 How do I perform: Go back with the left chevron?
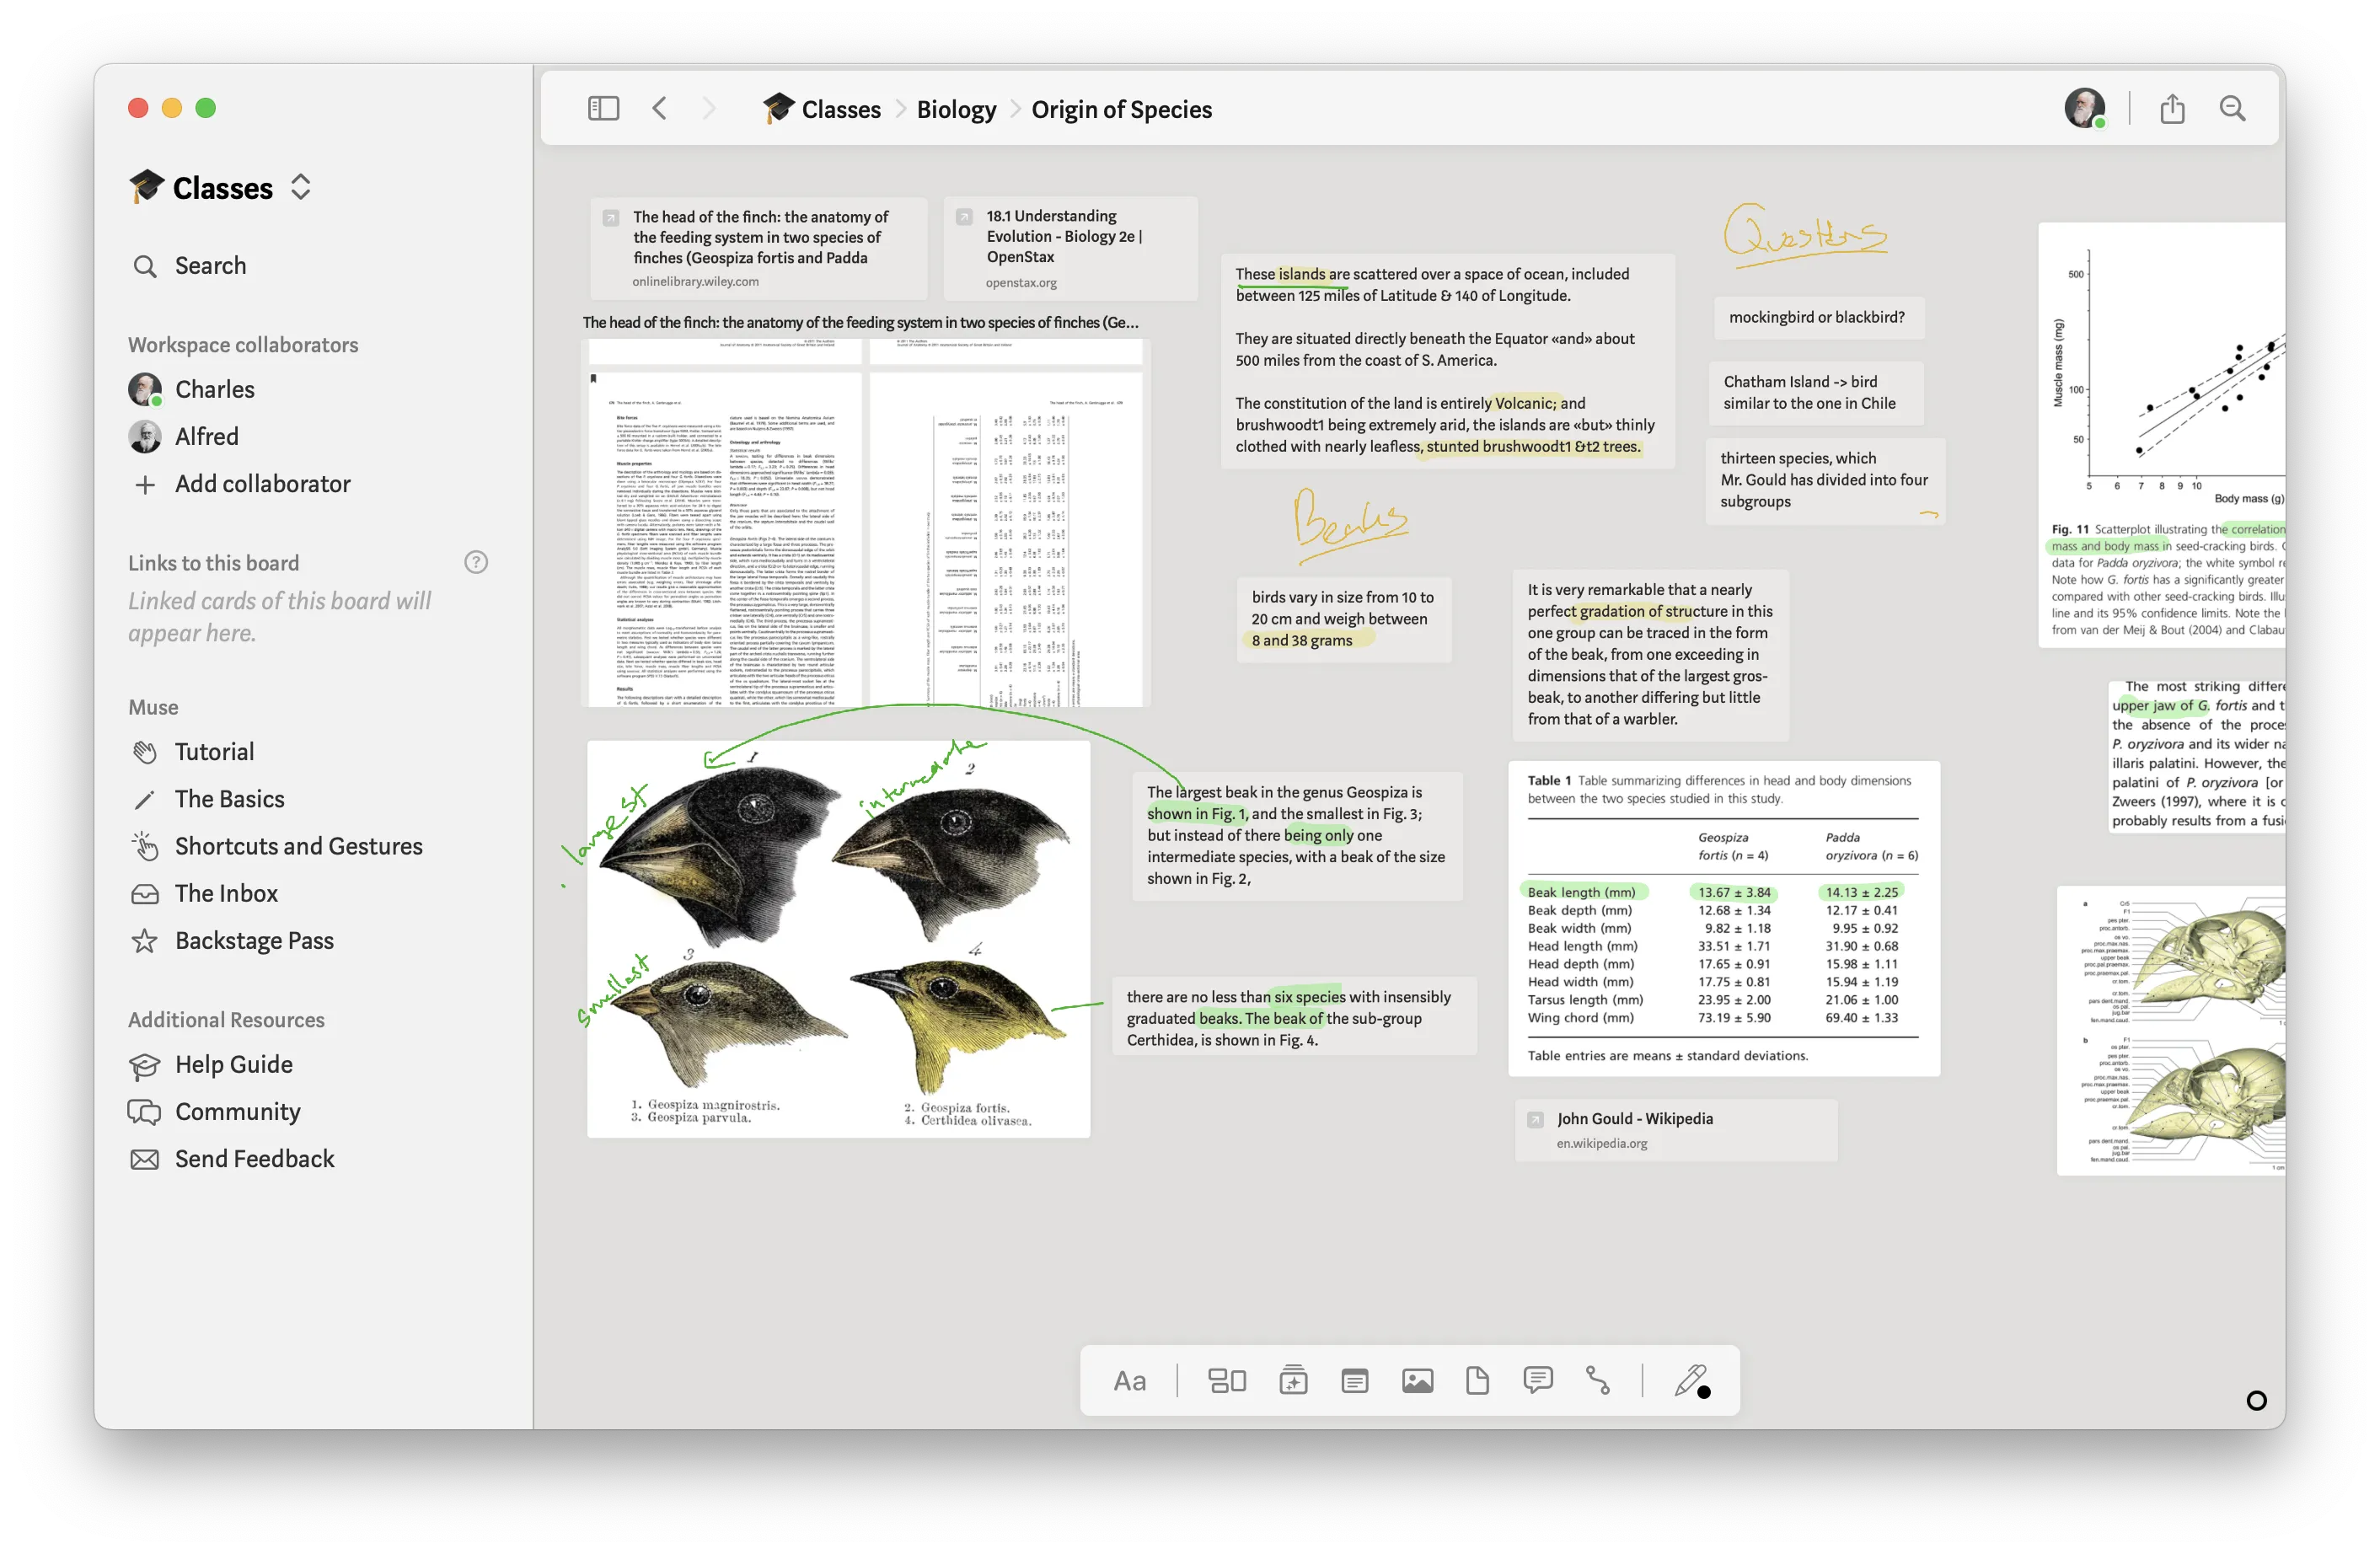click(659, 108)
